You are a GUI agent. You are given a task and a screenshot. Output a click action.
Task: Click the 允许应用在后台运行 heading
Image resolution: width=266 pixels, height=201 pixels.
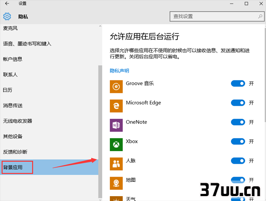point(145,36)
